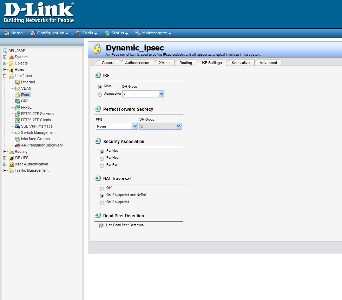Screen dimensions: 342x300
Task: Uncheck Use Dead Peer Detection
Action: (102, 226)
